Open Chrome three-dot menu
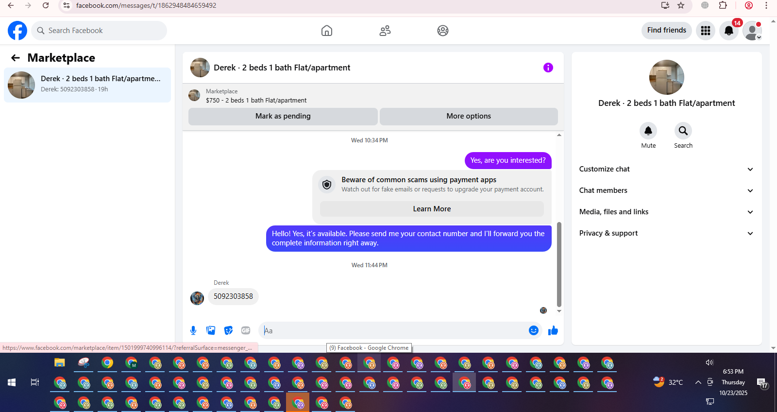 (766, 5)
